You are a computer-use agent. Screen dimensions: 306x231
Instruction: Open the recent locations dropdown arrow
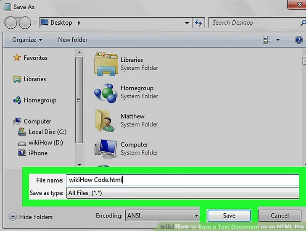35,23
